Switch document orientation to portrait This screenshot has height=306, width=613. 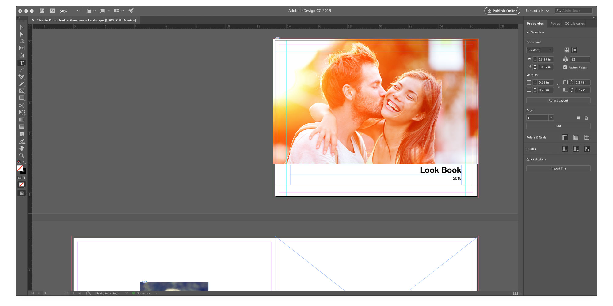click(566, 50)
